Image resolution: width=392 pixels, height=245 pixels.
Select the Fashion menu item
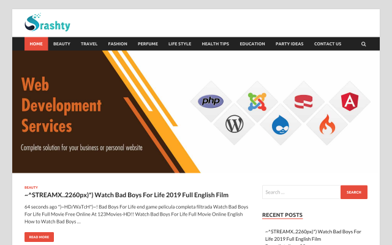118,43
